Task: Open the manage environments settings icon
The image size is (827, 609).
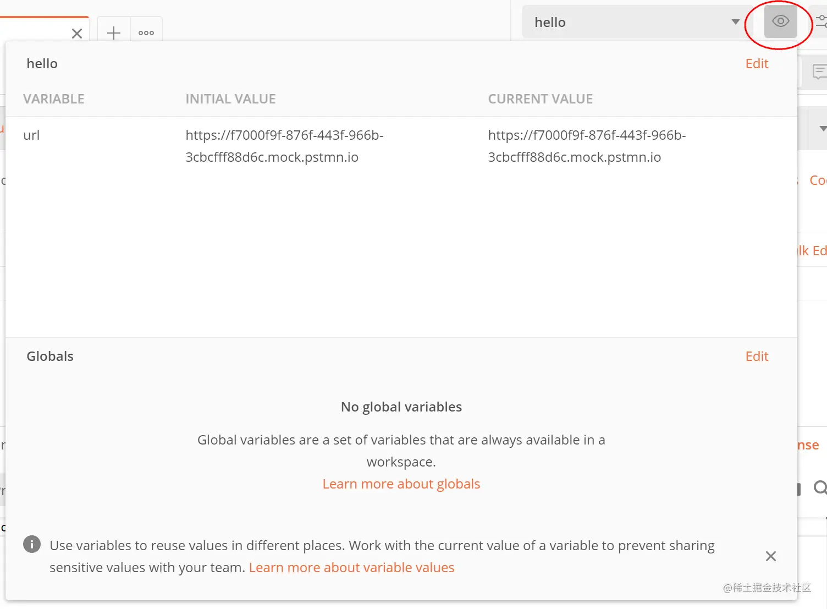Action: (x=821, y=22)
